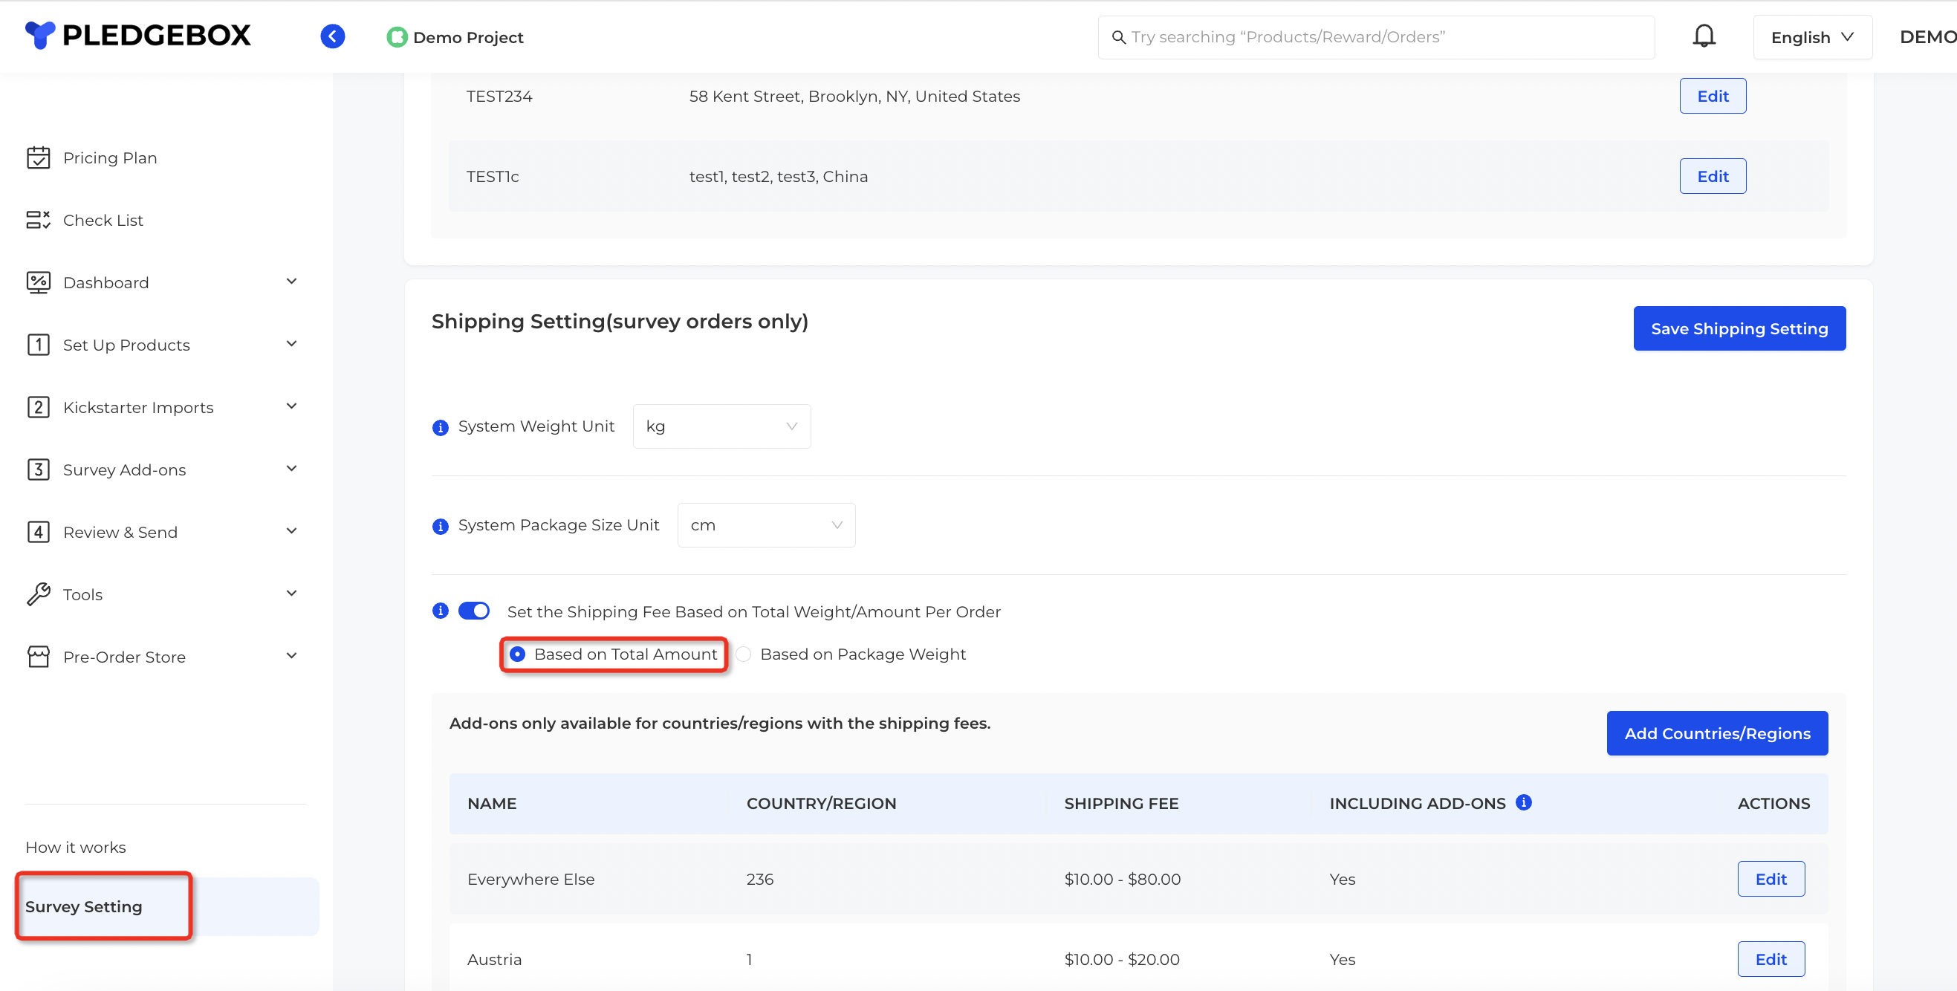Image resolution: width=1957 pixels, height=991 pixels.
Task: Click test1, test2, test3, China address
Action: click(x=778, y=177)
